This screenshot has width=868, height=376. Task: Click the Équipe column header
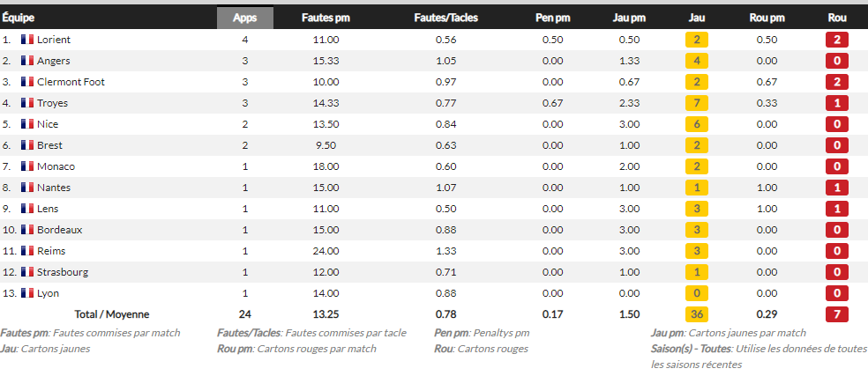point(18,18)
